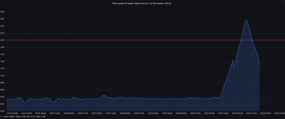Click the 01/16 00:00 x-axis label
The width and height of the screenshot is (285, 119).
click(69, 113)
